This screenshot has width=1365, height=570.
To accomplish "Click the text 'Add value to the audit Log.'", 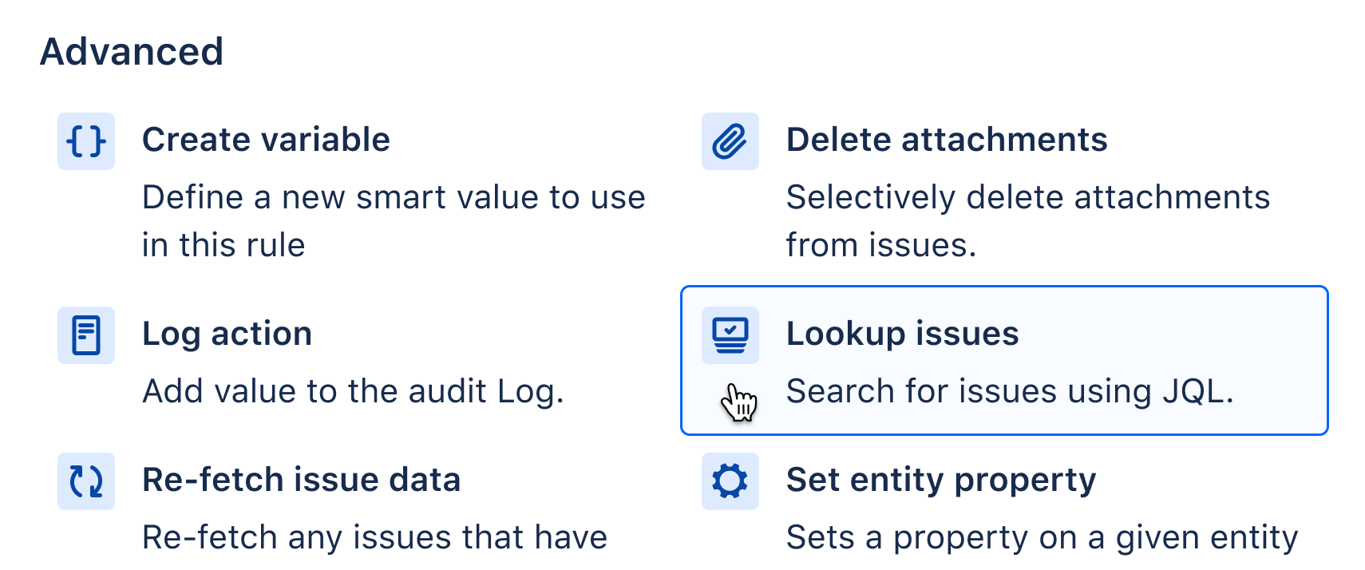I will point(354,390).
